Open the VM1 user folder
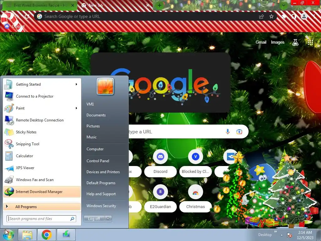The width and height of the screenshot is (321, 241). click(x=90, y=104)
